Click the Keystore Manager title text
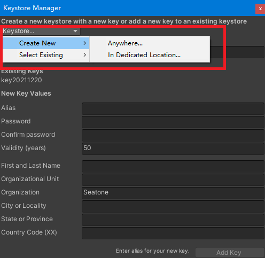Image resolution: width=265 pixels, height=258 pixels. tap(32, 8)
